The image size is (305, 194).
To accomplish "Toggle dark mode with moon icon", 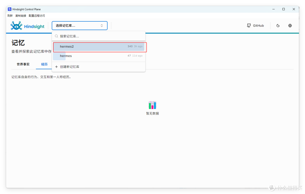I will (x=278, y=26).
